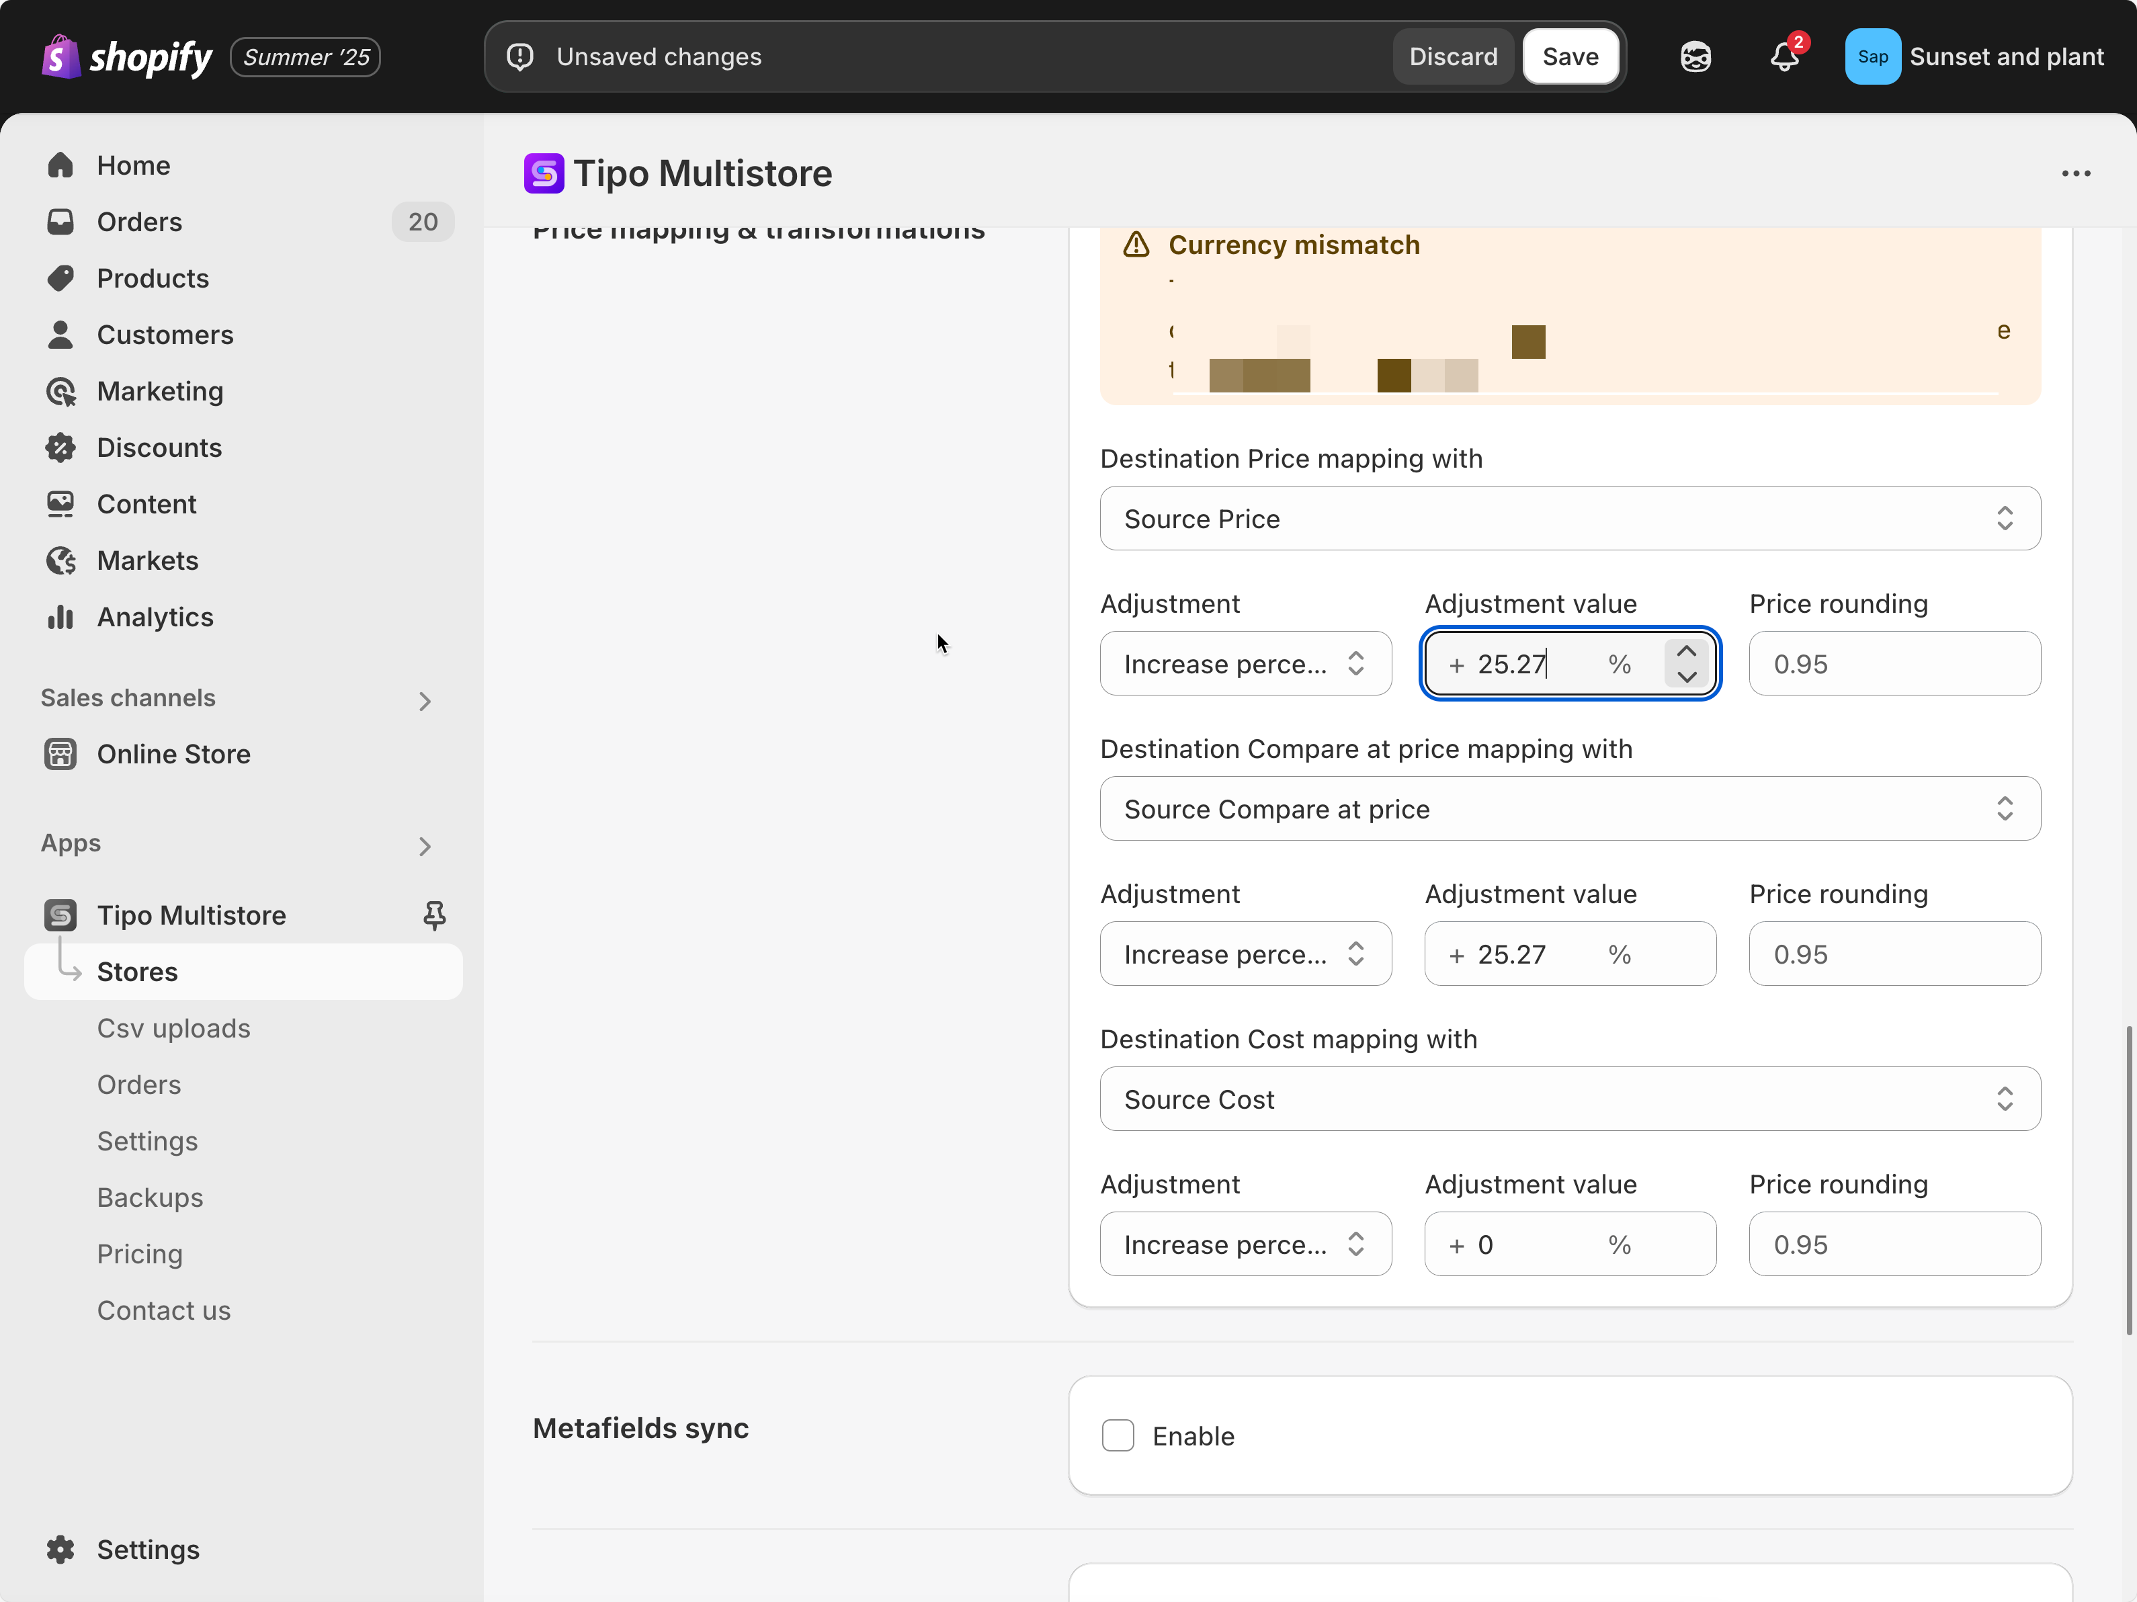Increment the price adjustment value stepper
The width and height of the screenshot is (2137, 1602).
[x=1687, y=651]
